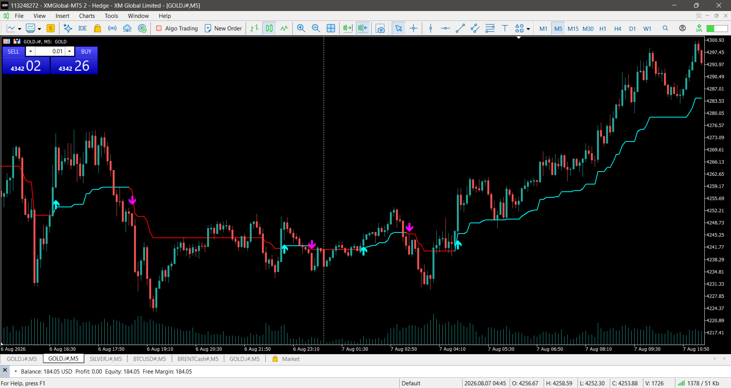This screenshot has height=388, width=731.
Task: Open Depth of Market icon on chart
Action: (6, 41)
